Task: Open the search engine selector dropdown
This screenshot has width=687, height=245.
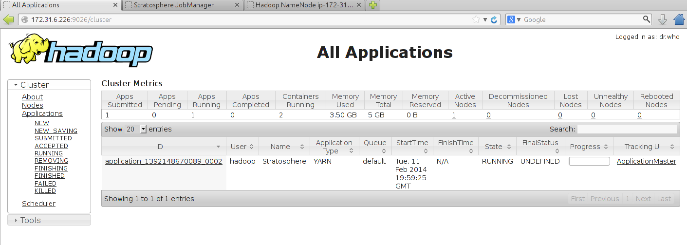Action: [513, 20]
